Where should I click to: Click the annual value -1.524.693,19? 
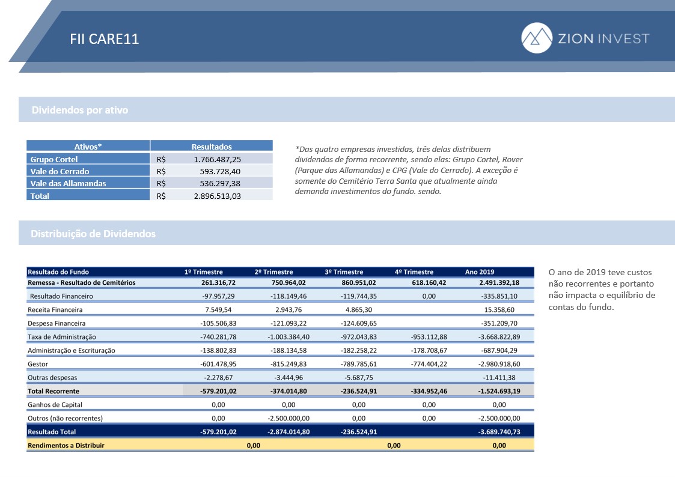(x=499, y=391)
